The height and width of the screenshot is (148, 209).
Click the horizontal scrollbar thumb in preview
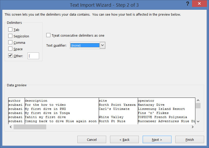click(30, 127)
